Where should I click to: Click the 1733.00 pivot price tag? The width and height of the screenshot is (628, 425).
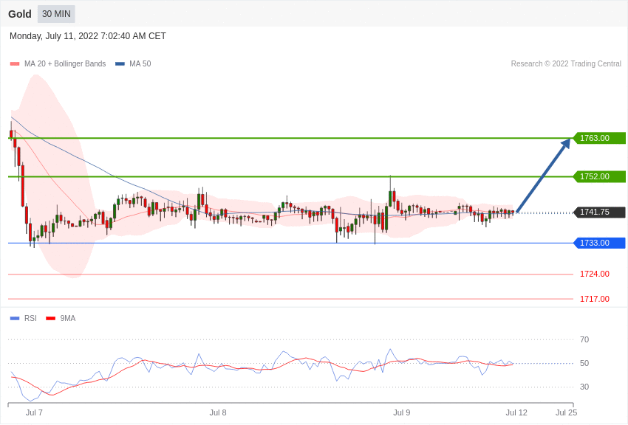tap(600, 243)
